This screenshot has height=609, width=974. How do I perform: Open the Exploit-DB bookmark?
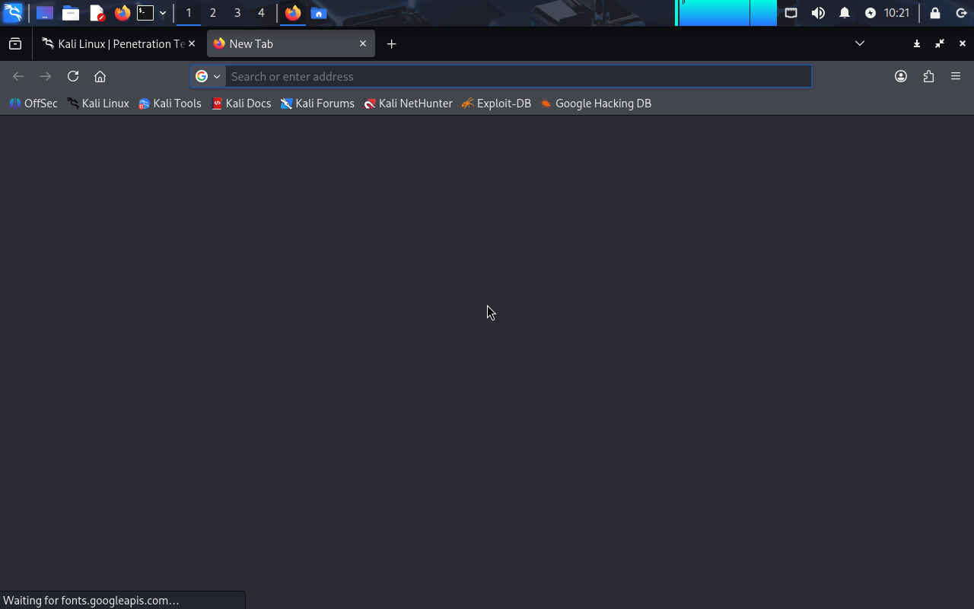pos(496,104)
